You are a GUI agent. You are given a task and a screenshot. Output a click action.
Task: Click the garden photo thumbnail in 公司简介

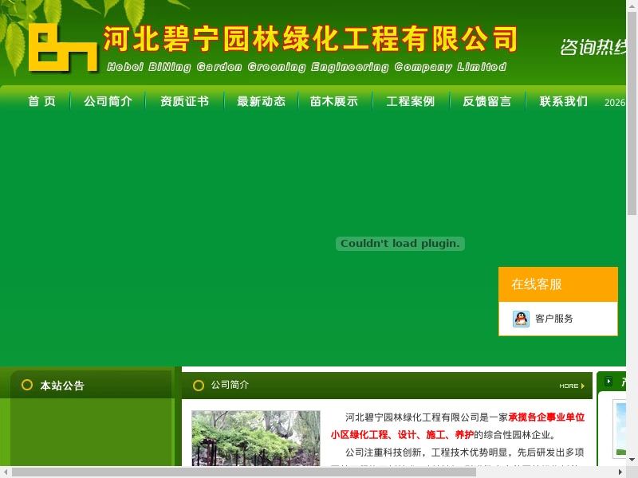[x=256, y=438]
